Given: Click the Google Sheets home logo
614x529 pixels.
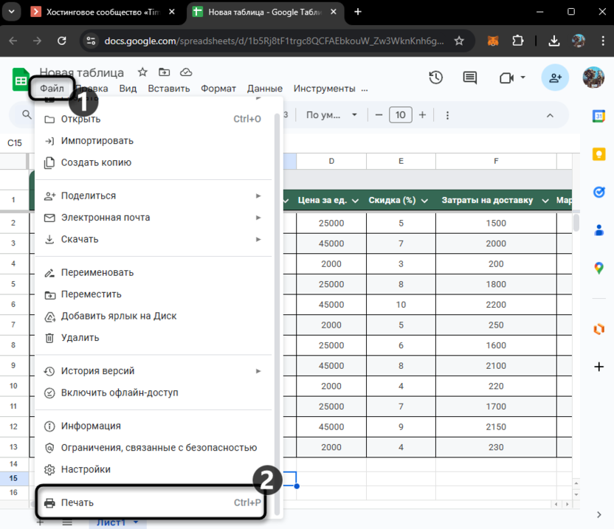Looking at the screenshot, I should [x=20, y=80].
